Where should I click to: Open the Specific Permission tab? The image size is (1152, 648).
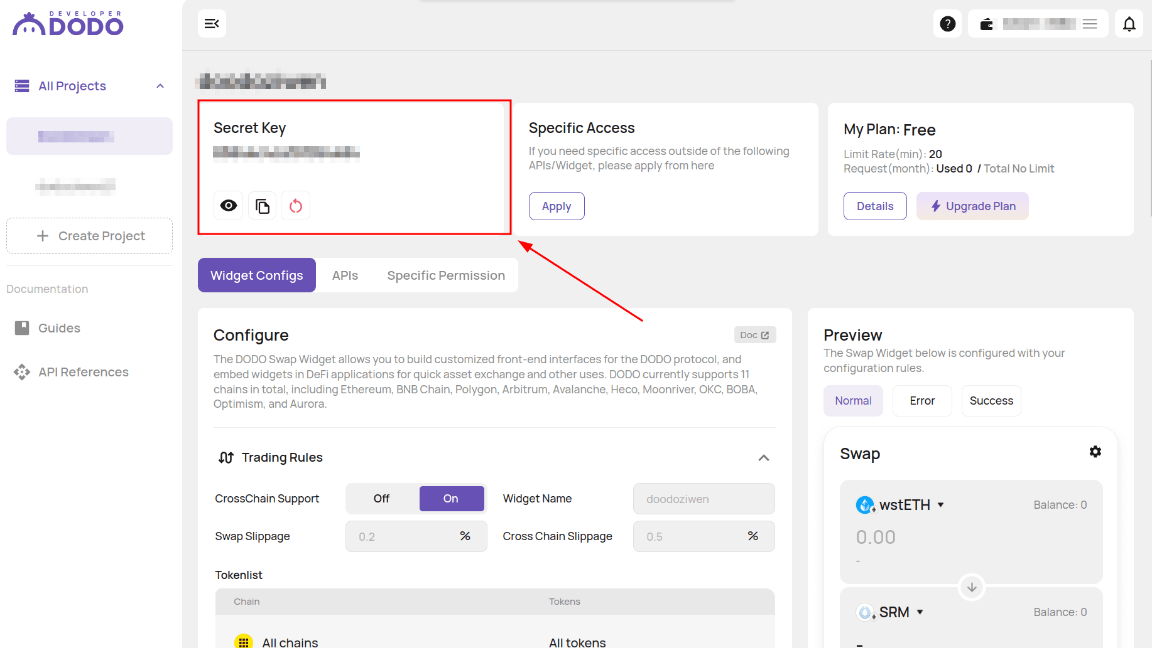tap(446, 275)
